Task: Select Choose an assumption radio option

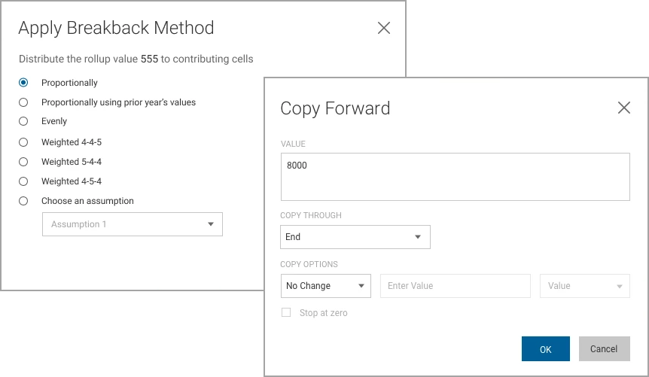Action: point(23,201)
